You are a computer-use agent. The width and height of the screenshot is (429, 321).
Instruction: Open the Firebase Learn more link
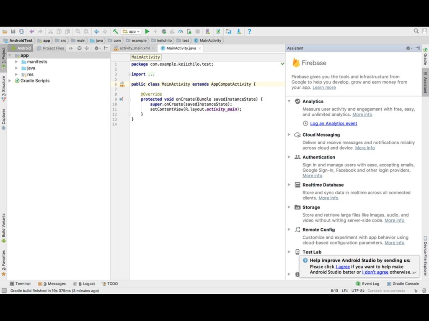coord(324,88)
